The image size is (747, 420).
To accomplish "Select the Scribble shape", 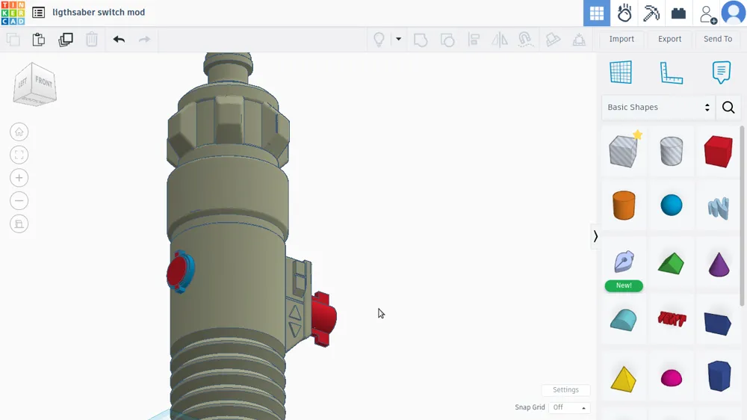I will tap(719, 208).
